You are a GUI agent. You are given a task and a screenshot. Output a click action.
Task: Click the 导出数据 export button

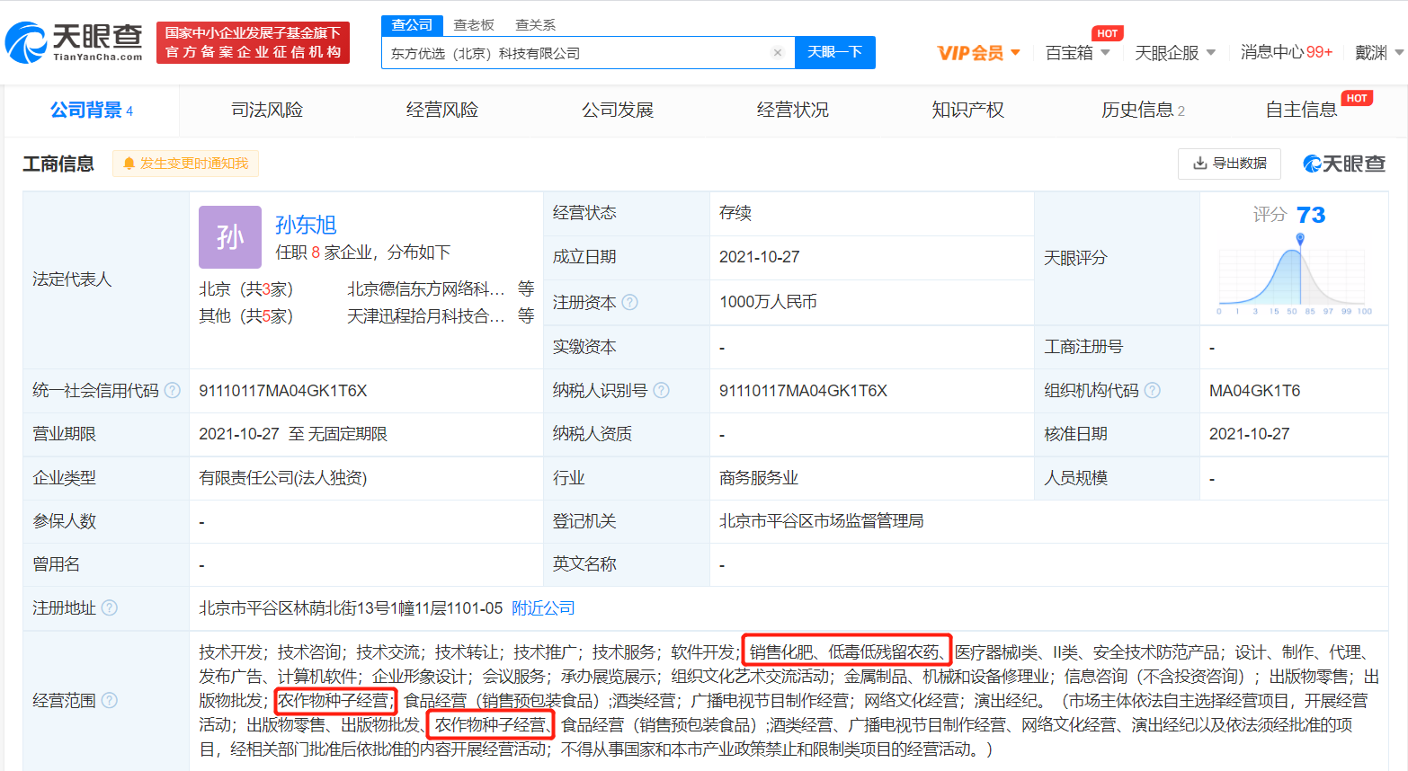point(1229,164)
